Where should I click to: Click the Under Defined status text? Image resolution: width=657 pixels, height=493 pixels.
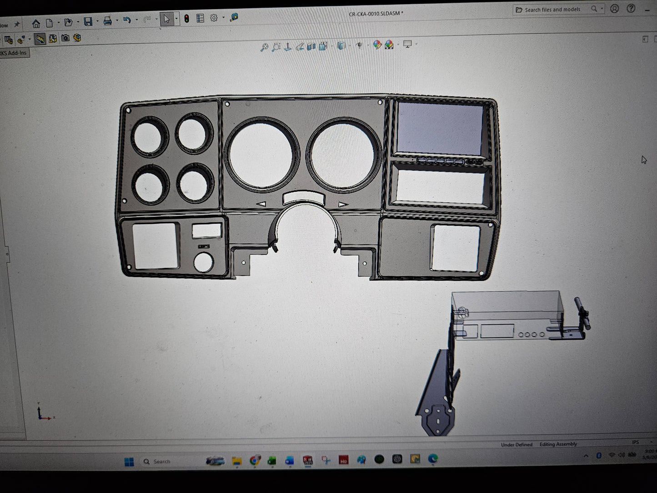(517, 444)
